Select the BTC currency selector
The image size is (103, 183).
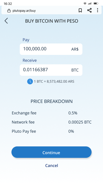[x=75, y=70]
